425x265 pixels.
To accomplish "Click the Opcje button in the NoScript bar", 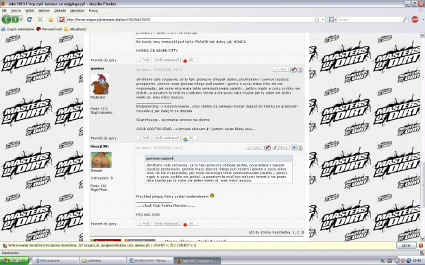I will click(x=406, y=246).
